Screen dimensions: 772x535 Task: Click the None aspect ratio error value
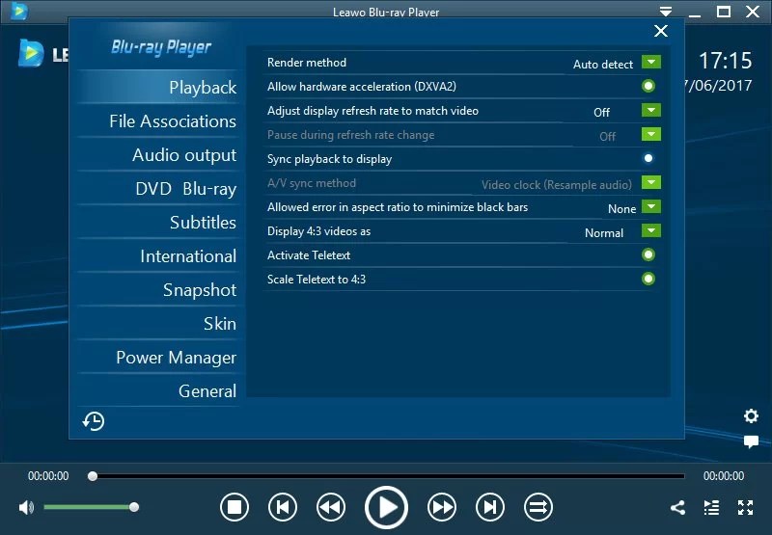pos(621,209)
